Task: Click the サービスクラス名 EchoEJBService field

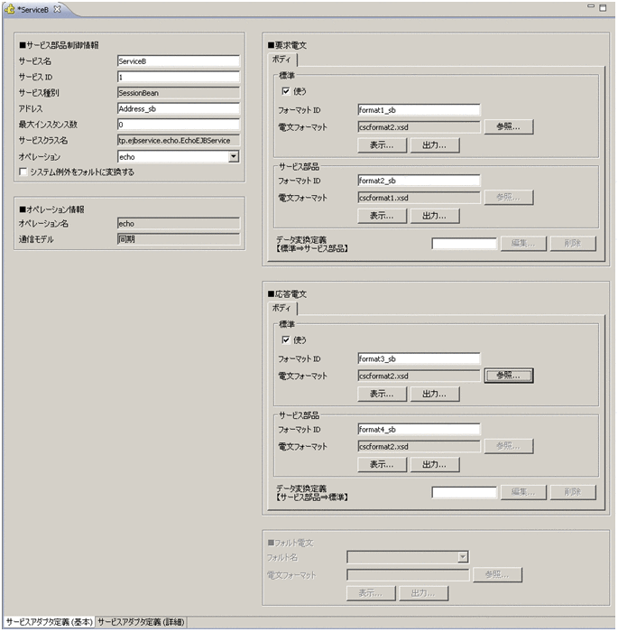Action: point(179,140)
